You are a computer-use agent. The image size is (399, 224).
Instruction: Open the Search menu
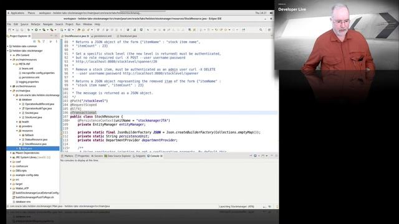tap(59, 24)
